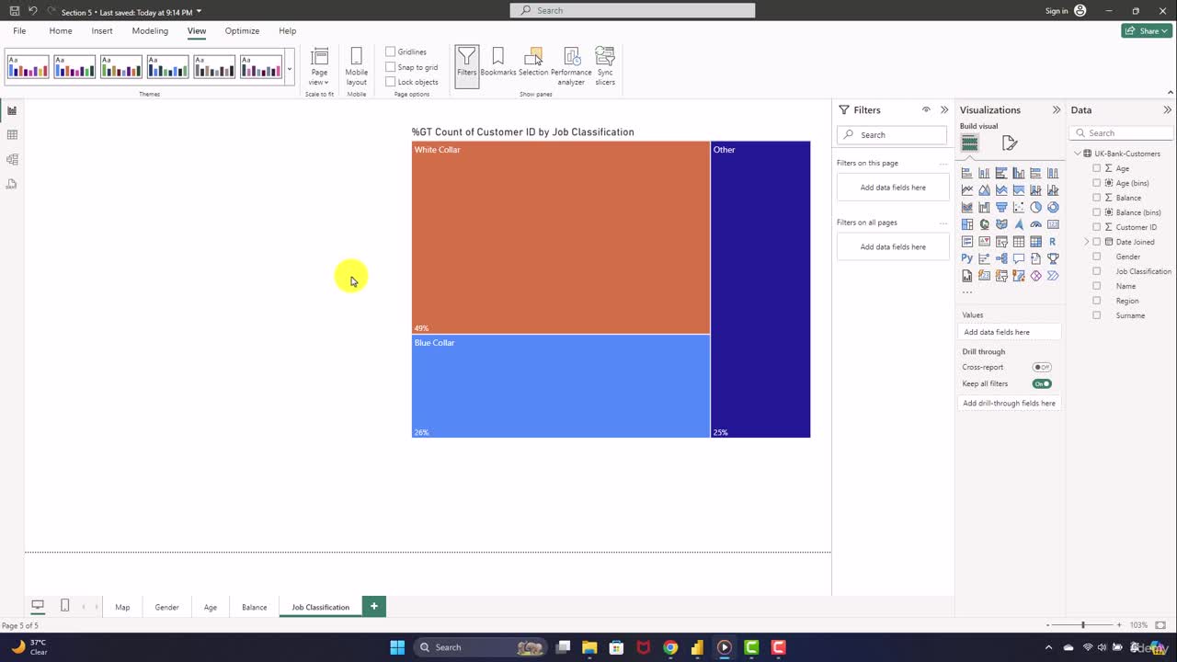Viewport: 1177px width, 662px height.
Task: Check the Balance field checkbox
Action: coord(1096,198)
